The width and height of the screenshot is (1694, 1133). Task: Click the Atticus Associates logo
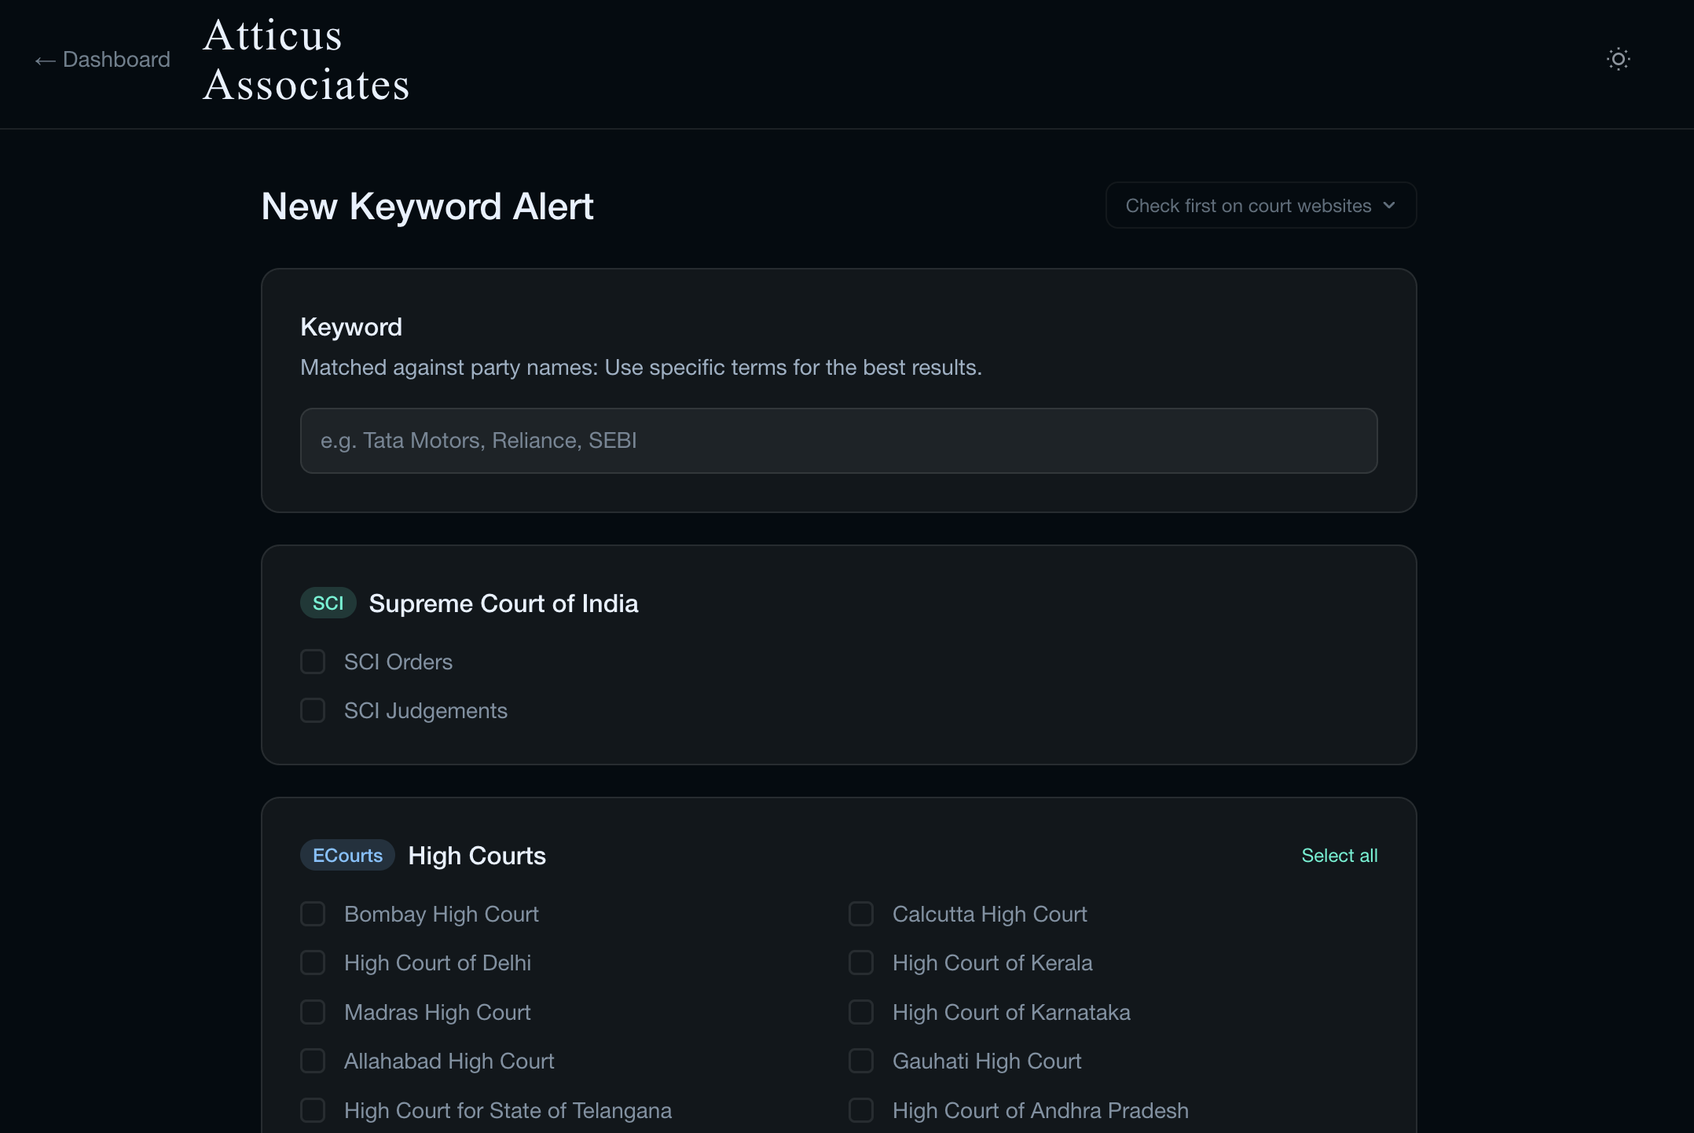[306, 60]
